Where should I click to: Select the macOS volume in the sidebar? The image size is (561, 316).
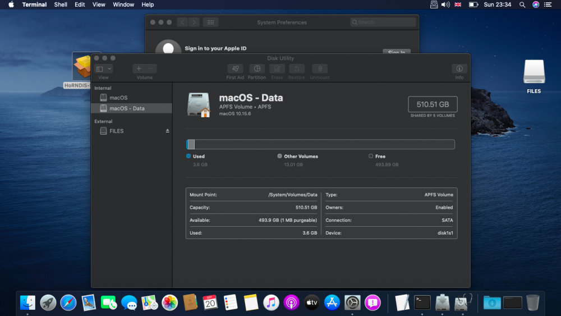click(x=118, y=98)
